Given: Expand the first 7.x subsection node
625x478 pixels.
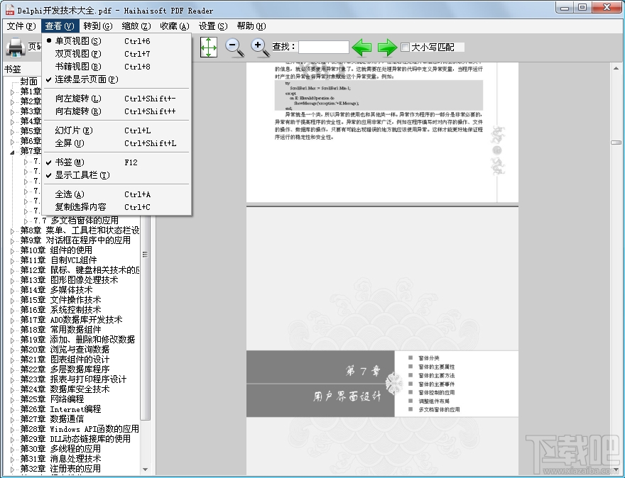Looking at the screenshot, I should [x=26, y=160].
